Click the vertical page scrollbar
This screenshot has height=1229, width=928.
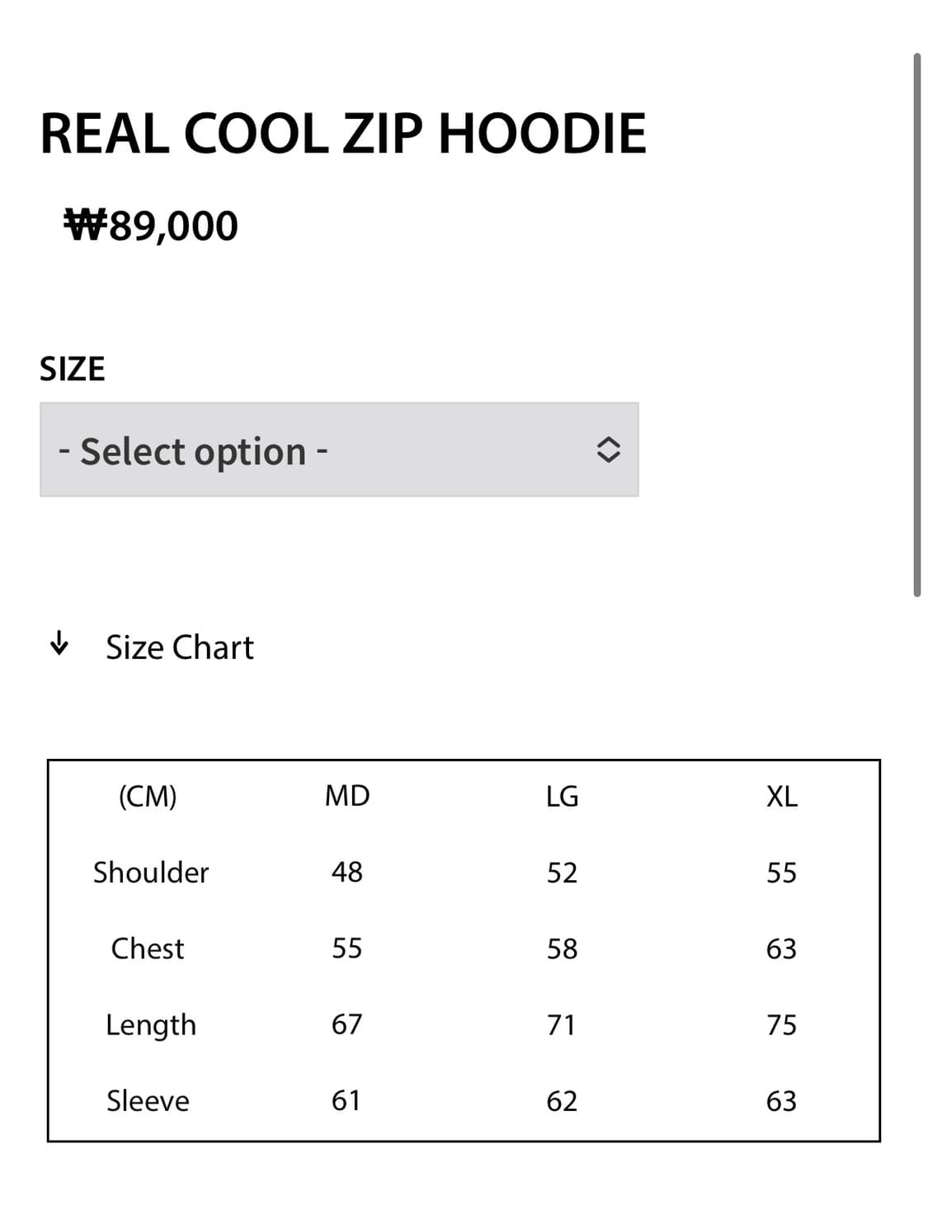click(x=916, y=324)
